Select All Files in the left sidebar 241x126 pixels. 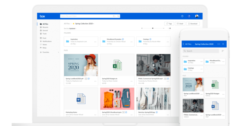pyautogui.click(x=44, y=24)
